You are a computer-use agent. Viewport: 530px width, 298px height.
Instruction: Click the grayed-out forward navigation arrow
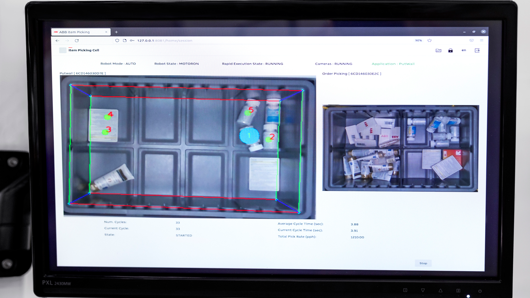67,41
